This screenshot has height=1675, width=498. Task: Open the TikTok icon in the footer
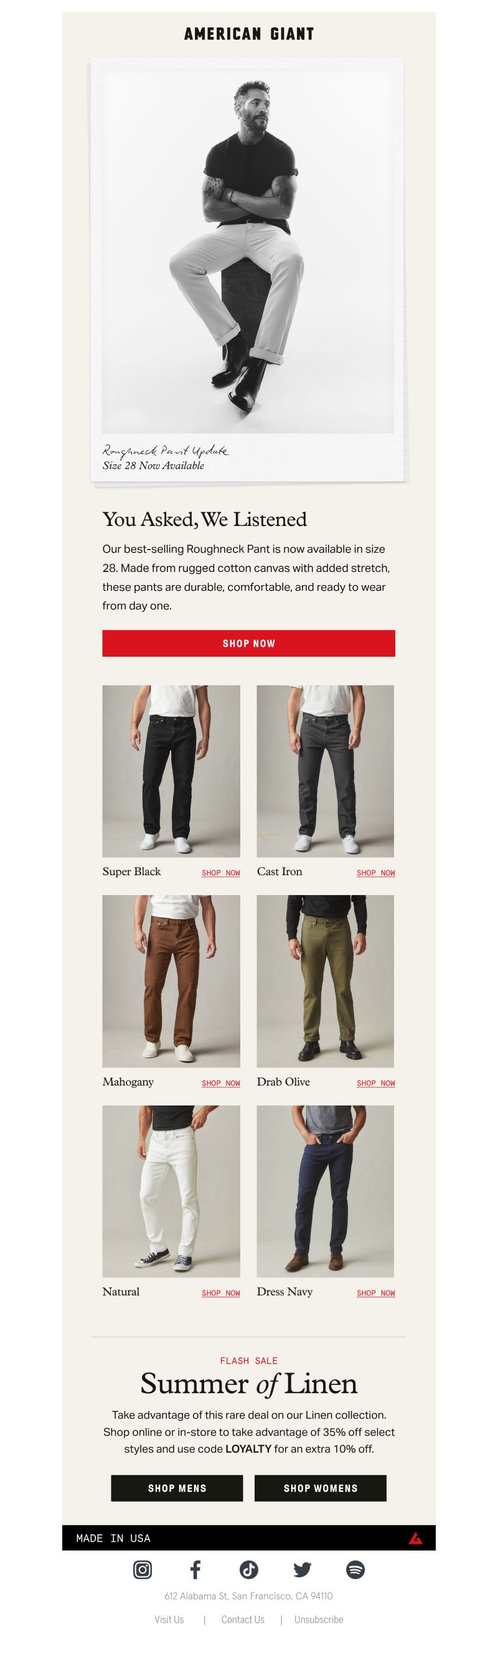pos(249,1570)
